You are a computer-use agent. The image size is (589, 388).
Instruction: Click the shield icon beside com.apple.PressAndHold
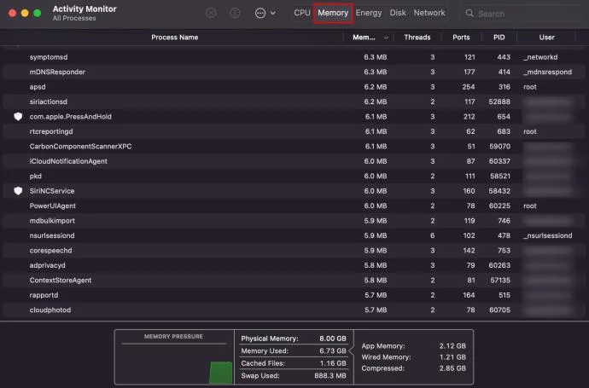pyautogui.click(x=18, y=116)
